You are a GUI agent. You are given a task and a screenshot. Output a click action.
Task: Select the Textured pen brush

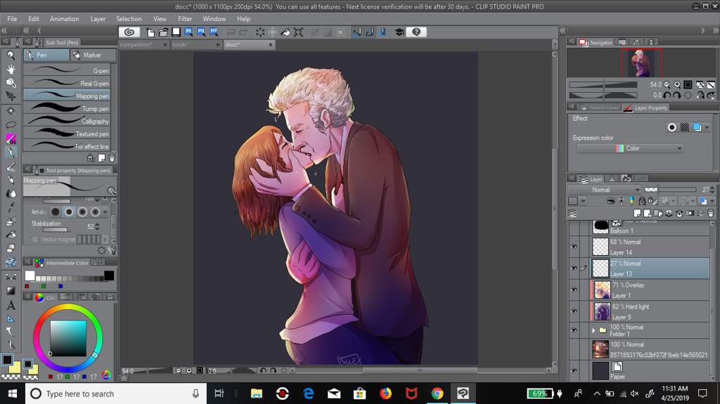tap(67, 133)
